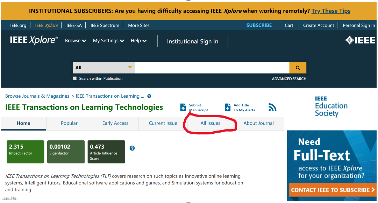This screenshot has width=378, height=203.
Task: Open the Cart
Action: [289, 25]
